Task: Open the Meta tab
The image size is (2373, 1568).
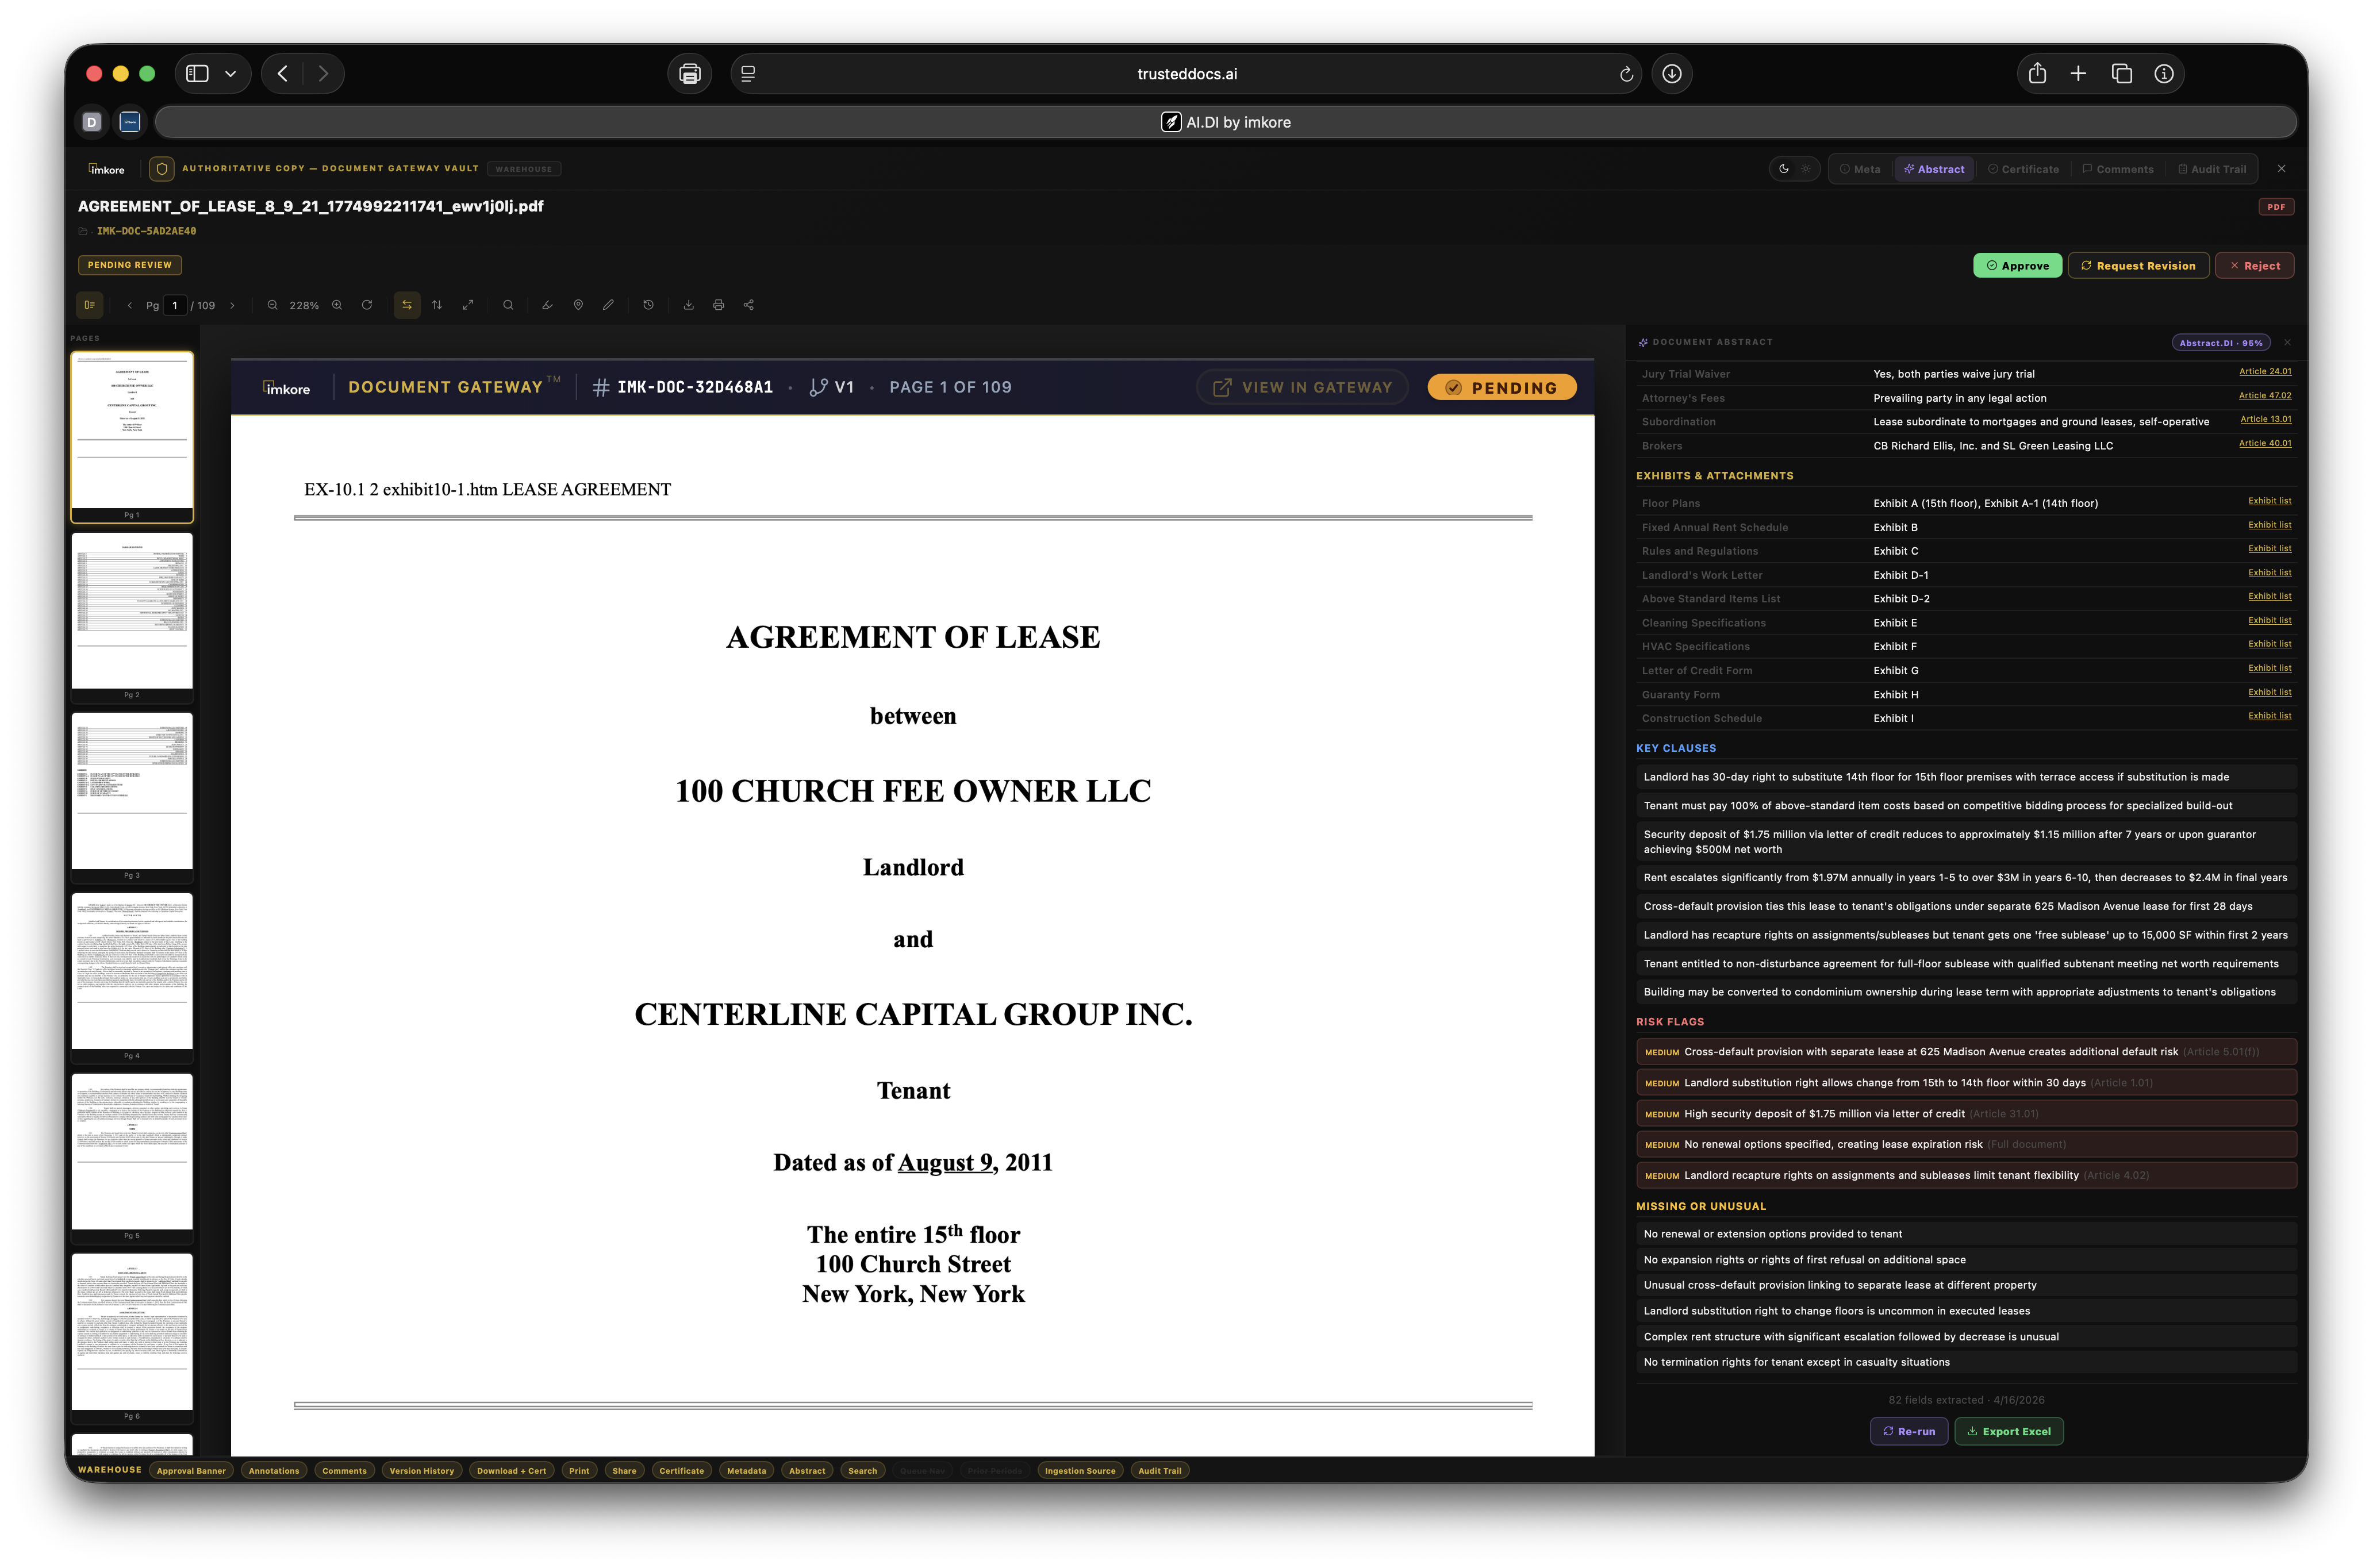Action: click(x=1860, y=169)
